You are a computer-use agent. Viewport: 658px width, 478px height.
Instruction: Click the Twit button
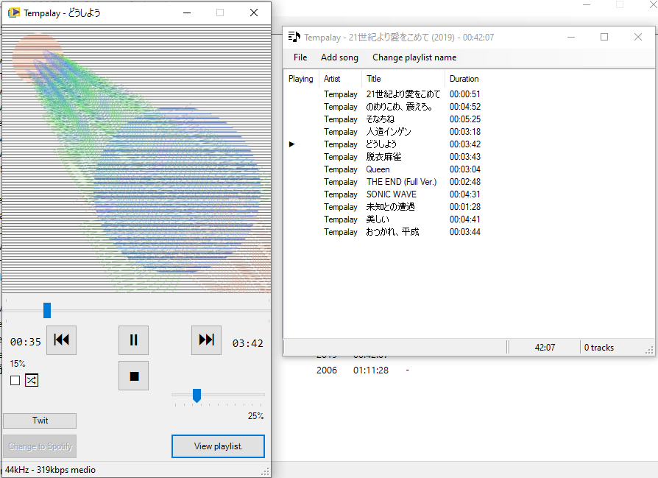40,421
